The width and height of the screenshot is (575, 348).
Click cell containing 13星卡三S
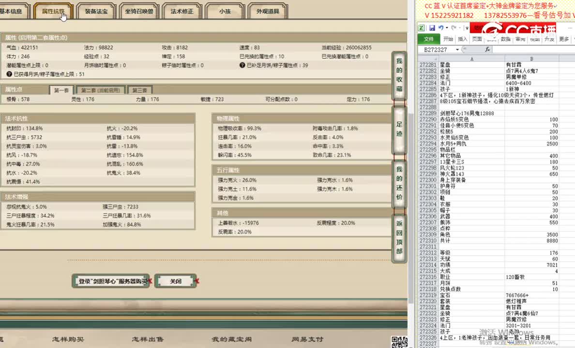pyautogui.click(x=471, y=162)
